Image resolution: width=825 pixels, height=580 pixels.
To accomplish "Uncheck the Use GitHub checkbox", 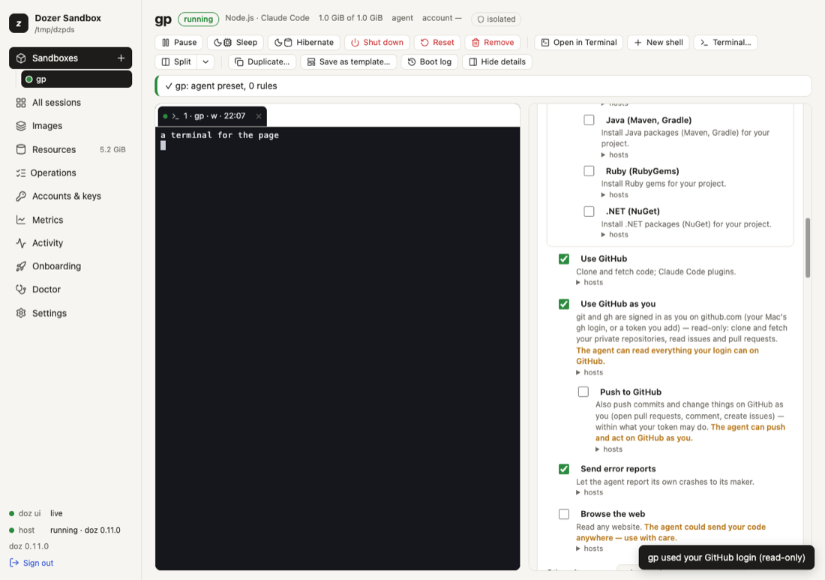I will 564,259.
